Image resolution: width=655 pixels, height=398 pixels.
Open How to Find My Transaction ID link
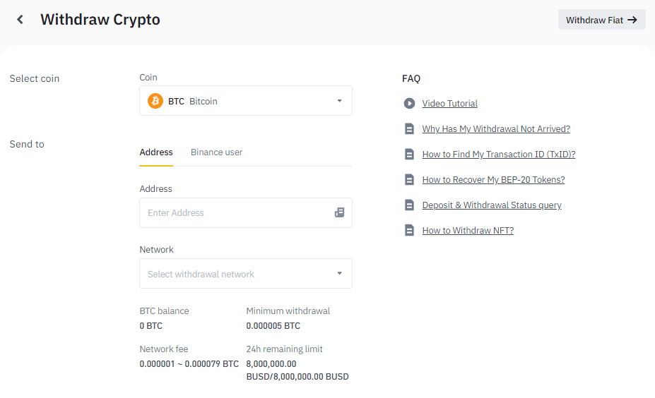[499, 155]
